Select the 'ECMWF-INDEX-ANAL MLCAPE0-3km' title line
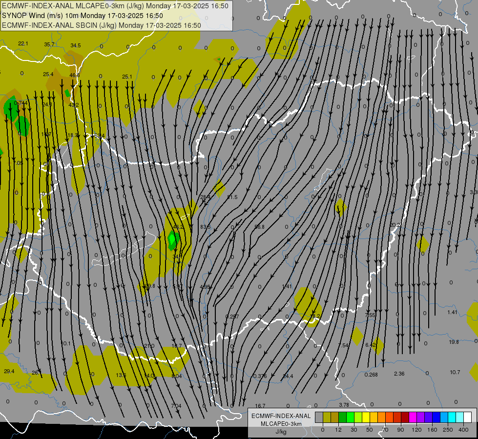 (x=115, y=6)
